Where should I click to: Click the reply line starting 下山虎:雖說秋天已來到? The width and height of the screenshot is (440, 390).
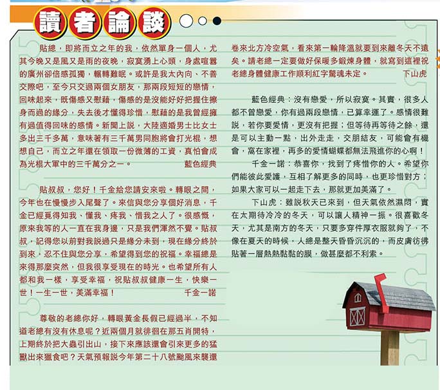[340, 202]
